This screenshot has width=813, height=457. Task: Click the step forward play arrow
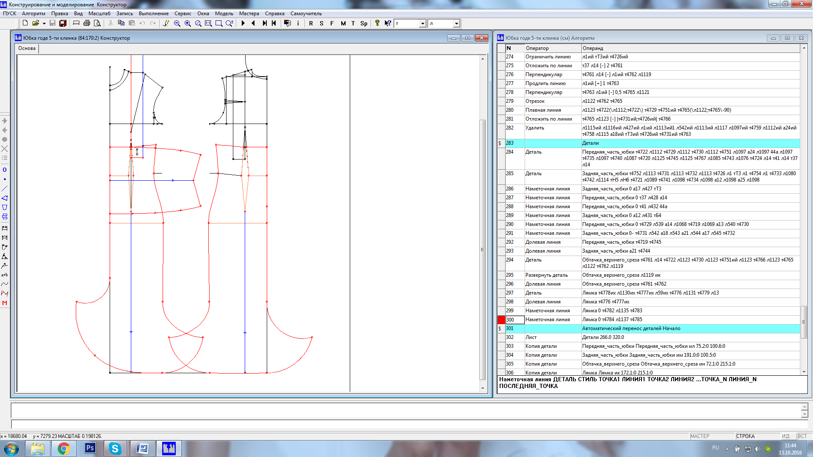coord(243,23)
